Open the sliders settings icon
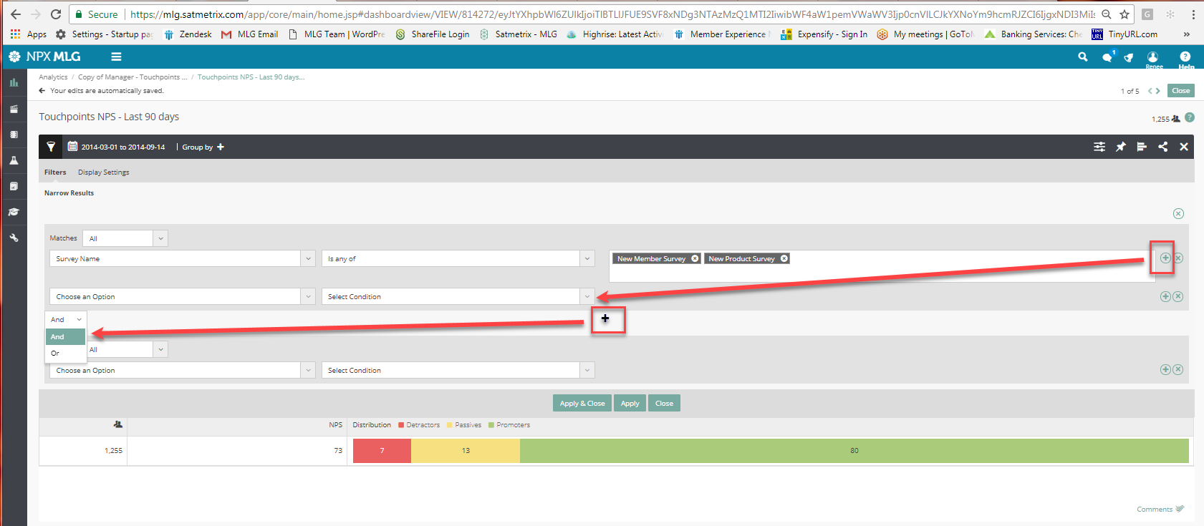The image size is (1204, 526). click(1099, 147)
